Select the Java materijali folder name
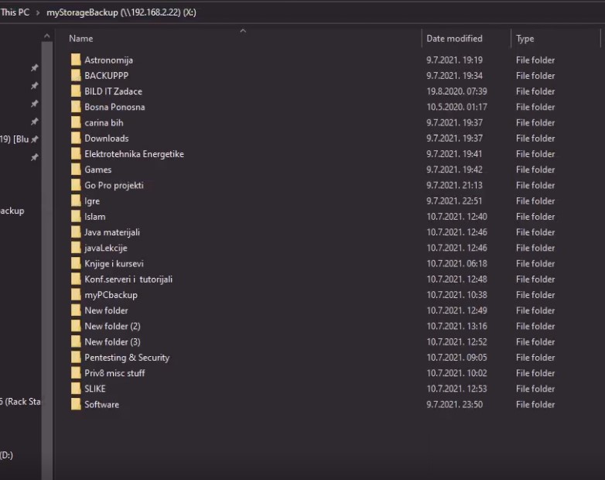Image resolution: width=605 pixels, height=480 pixels. [112, 232]
